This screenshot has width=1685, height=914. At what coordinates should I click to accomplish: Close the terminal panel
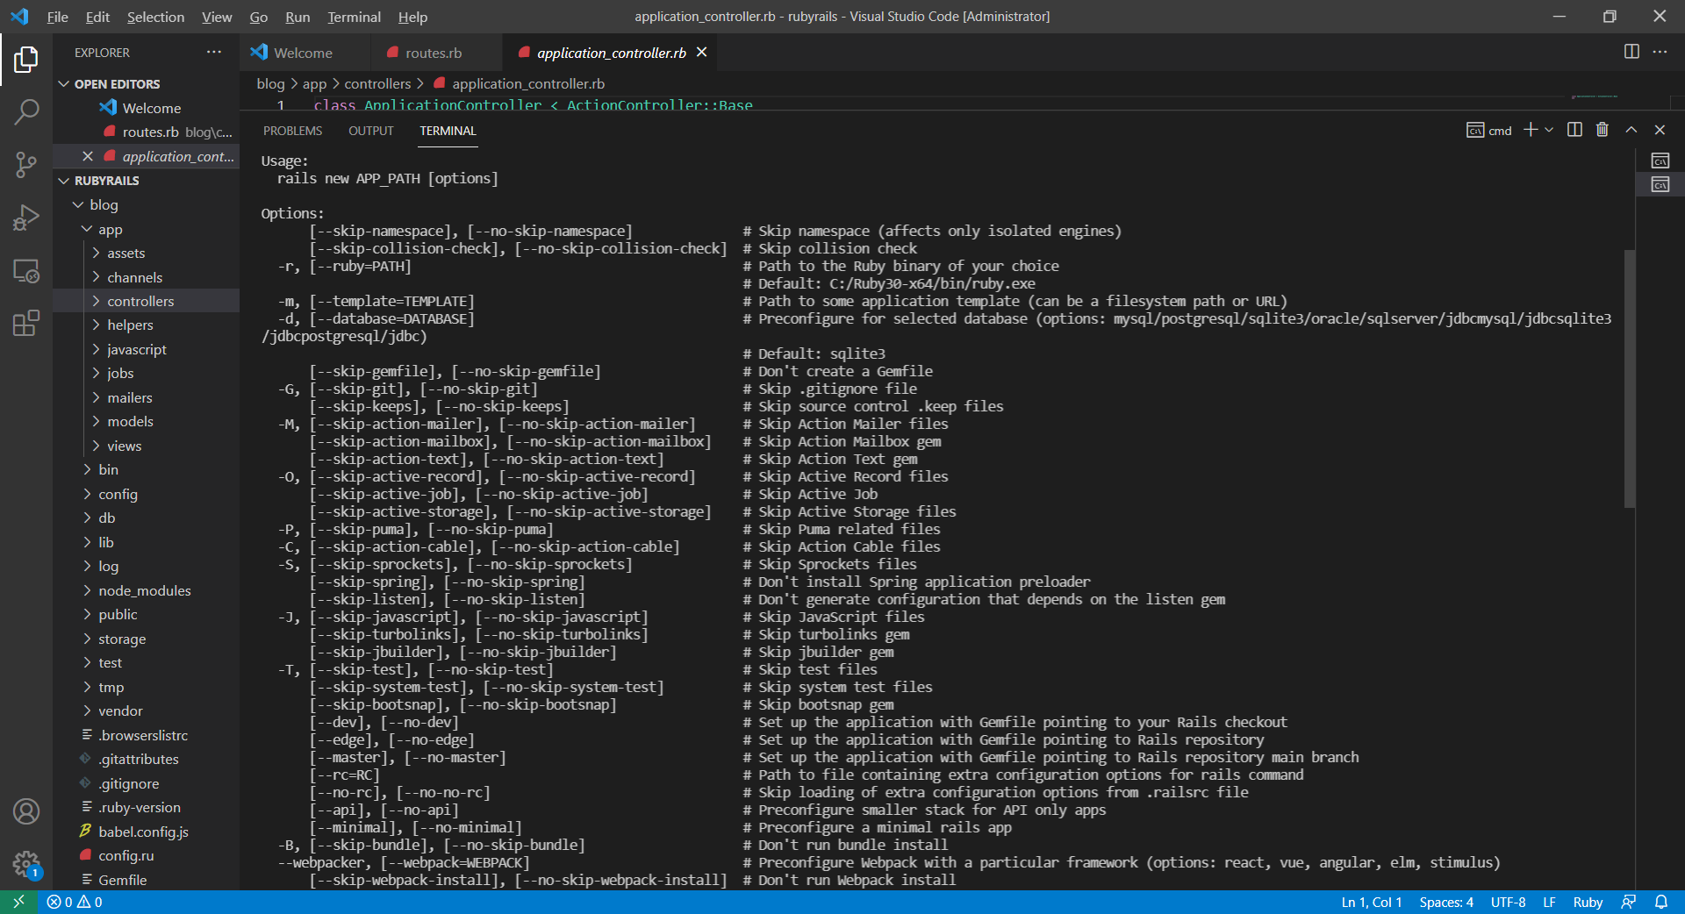1660,130
